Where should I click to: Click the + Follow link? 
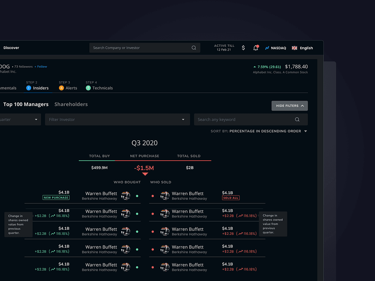pyautogui.click(x=41, y=67)
